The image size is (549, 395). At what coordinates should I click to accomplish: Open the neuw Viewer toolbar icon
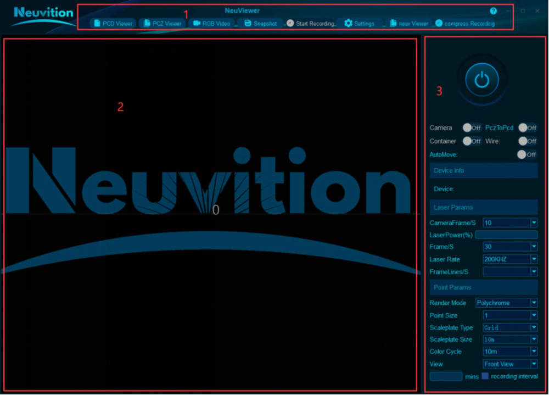point(393,24)
